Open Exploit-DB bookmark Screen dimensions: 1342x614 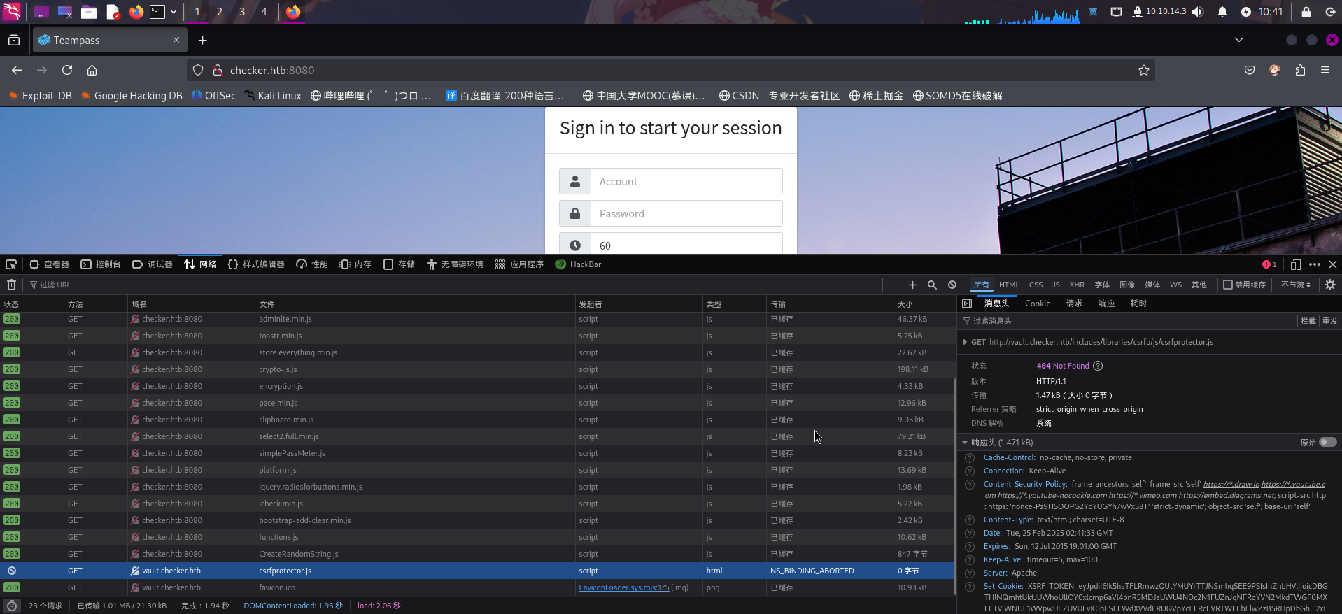click(x=40, y=96)
